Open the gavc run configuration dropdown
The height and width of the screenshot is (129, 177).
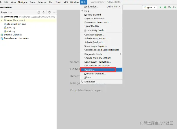point(150,7)
